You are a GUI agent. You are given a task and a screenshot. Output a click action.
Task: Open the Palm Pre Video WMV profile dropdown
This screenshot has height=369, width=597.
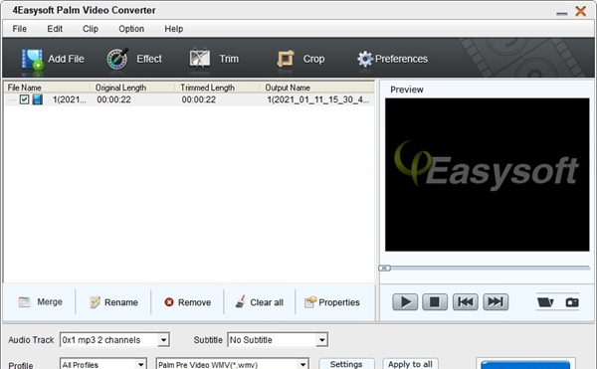(302, 364)
